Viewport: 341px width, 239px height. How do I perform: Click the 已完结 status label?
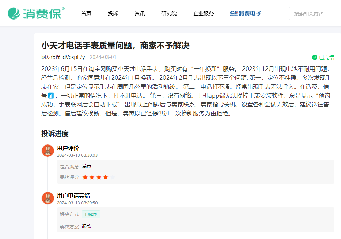327,58
